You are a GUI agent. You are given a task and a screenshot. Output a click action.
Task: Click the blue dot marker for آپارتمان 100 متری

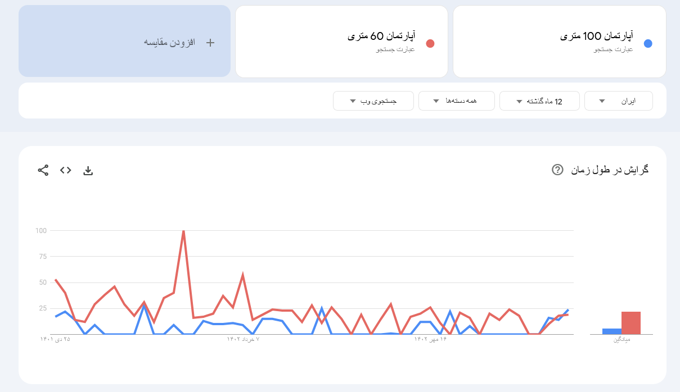click(x=648, y=43)
